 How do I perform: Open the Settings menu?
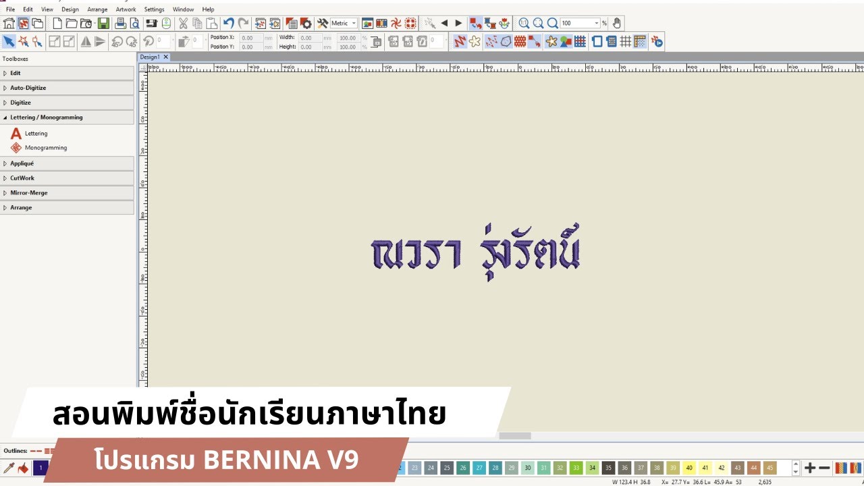154,9
